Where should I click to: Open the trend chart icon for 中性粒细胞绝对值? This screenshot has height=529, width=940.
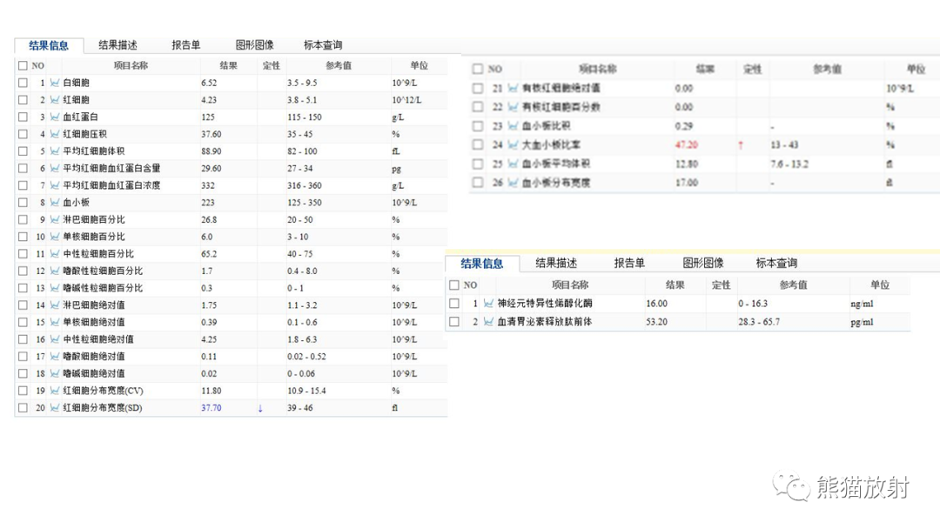pos(55,339)
